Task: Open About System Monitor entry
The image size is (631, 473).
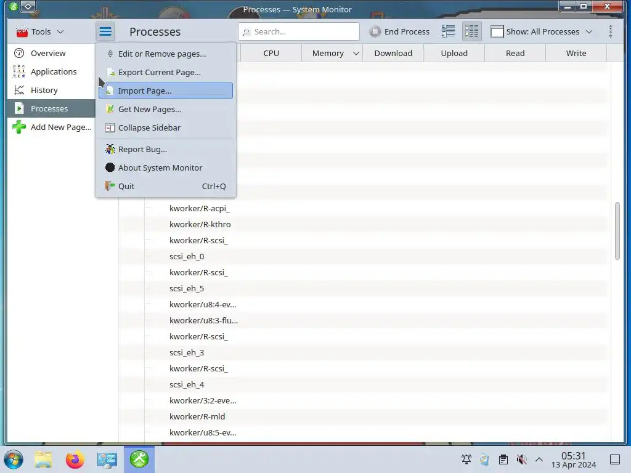Action: [166, 168]
